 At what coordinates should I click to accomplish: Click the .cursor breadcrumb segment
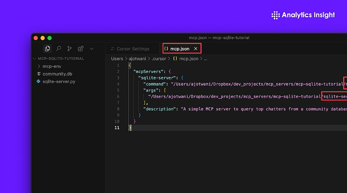click(159, 59)
